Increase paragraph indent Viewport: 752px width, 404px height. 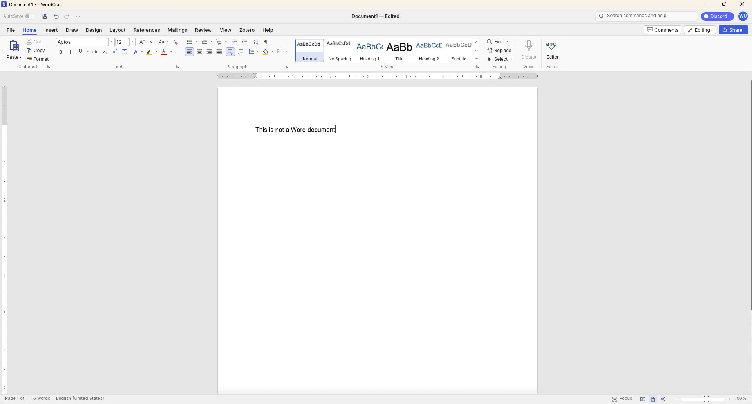pos(244,42)
